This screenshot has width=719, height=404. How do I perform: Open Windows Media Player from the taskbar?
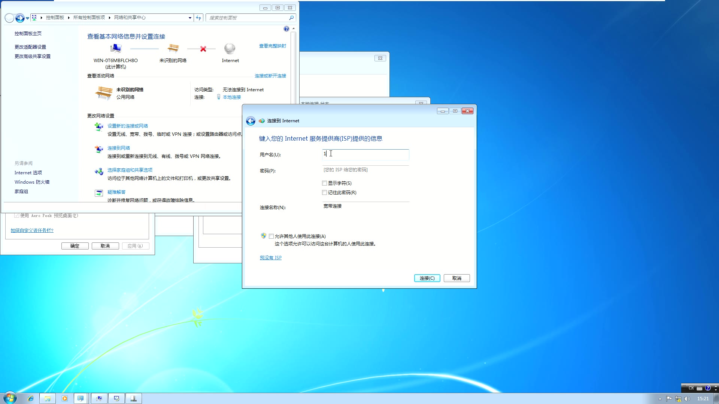(65, 398)
